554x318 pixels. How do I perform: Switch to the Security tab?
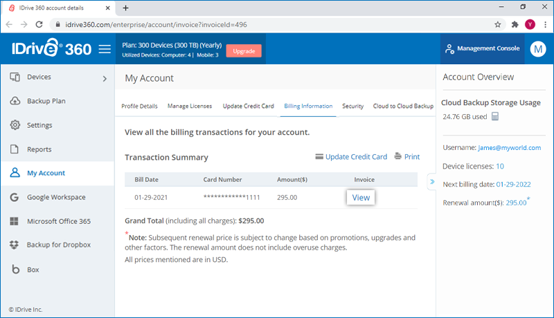352,106
